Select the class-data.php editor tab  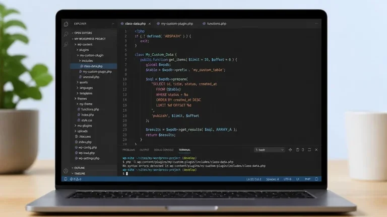tap(135, 24)
